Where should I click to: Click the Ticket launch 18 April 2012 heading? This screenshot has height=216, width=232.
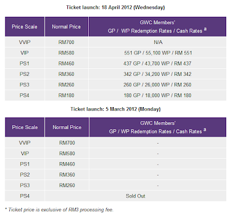click(115, 8)
